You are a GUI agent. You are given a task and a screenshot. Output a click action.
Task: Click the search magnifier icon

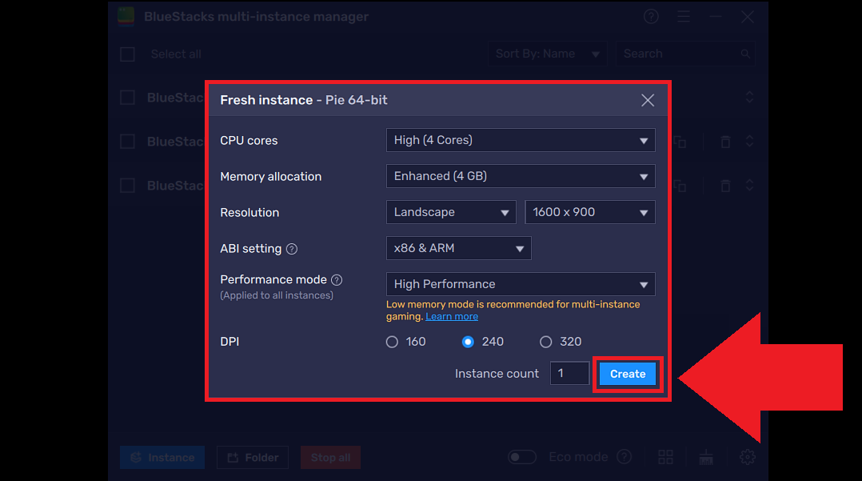744,53
